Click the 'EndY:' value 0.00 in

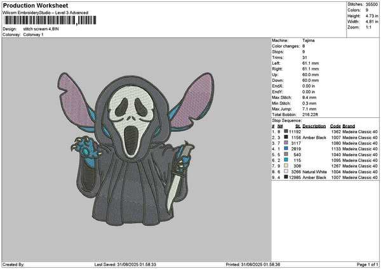pos(309,92)
